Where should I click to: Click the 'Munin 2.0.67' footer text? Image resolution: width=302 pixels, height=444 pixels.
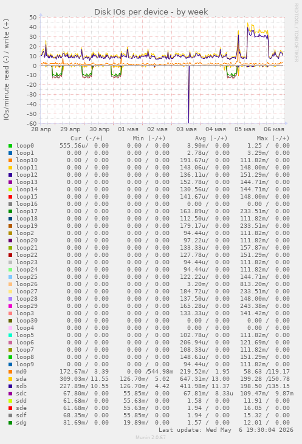pyautogui.click(x=151, y=437)
